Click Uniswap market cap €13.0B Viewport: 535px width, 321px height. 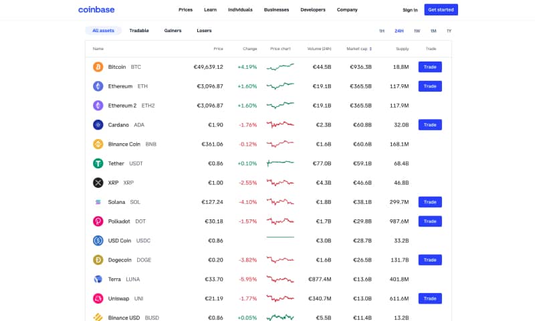pos(362,298)
